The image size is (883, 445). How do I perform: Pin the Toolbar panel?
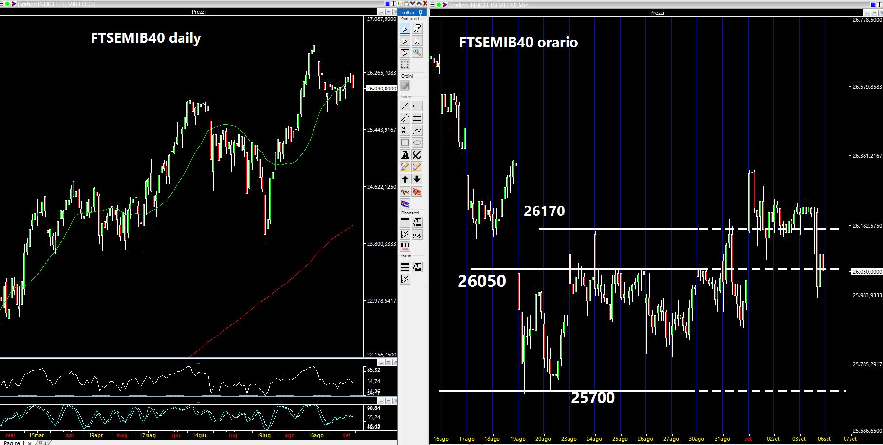(x=420, y=12)
